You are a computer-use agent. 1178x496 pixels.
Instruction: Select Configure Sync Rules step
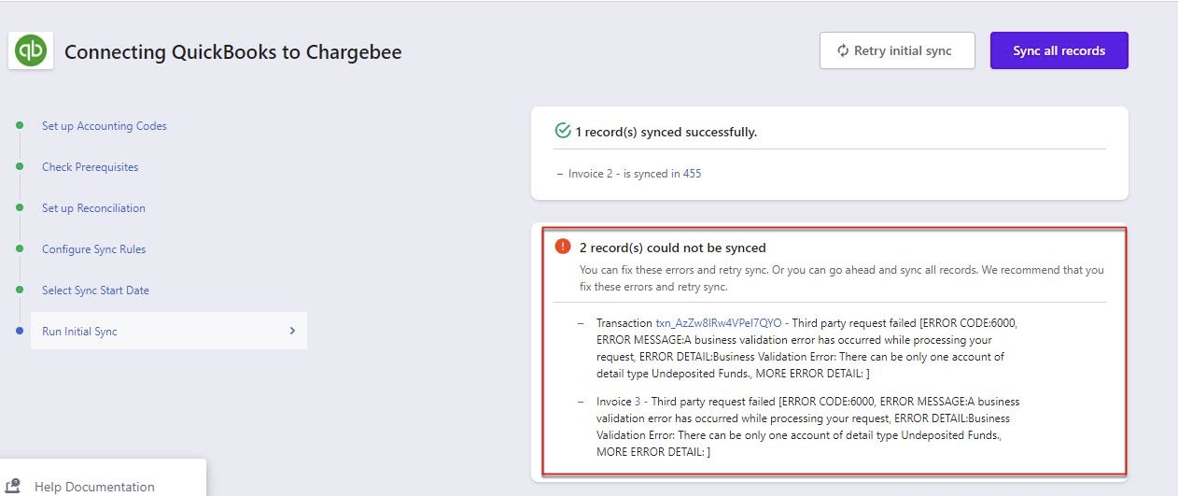(x=93, y=249)
